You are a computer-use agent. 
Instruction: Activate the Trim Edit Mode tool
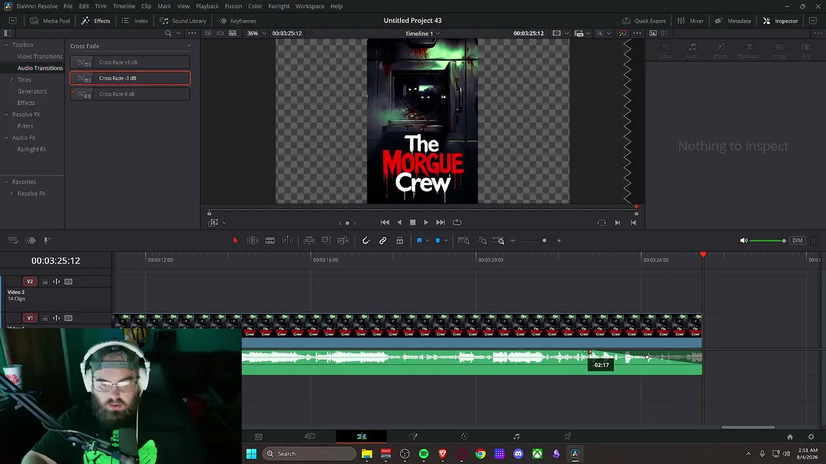tap(253, 240)
